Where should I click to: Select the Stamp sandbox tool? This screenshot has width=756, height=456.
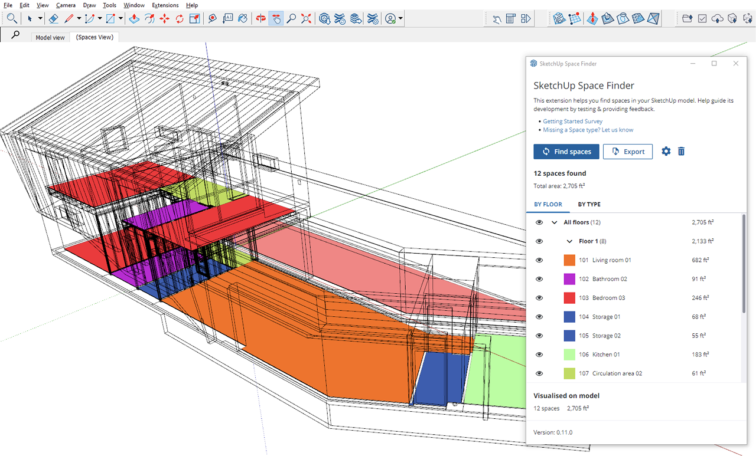click(x=608, y=18)
